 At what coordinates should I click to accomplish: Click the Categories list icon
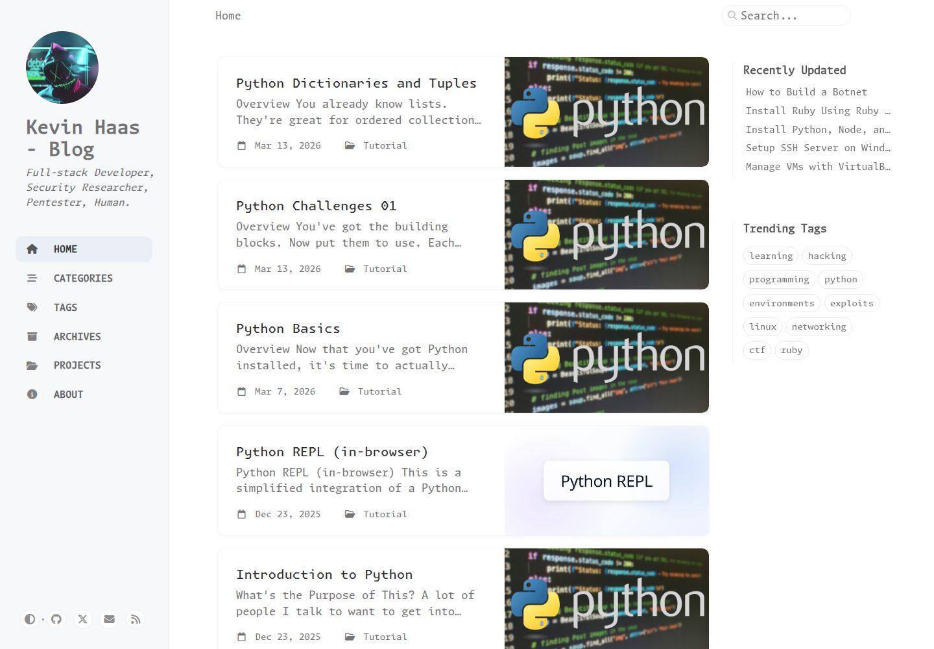click(x=32, y=278)
